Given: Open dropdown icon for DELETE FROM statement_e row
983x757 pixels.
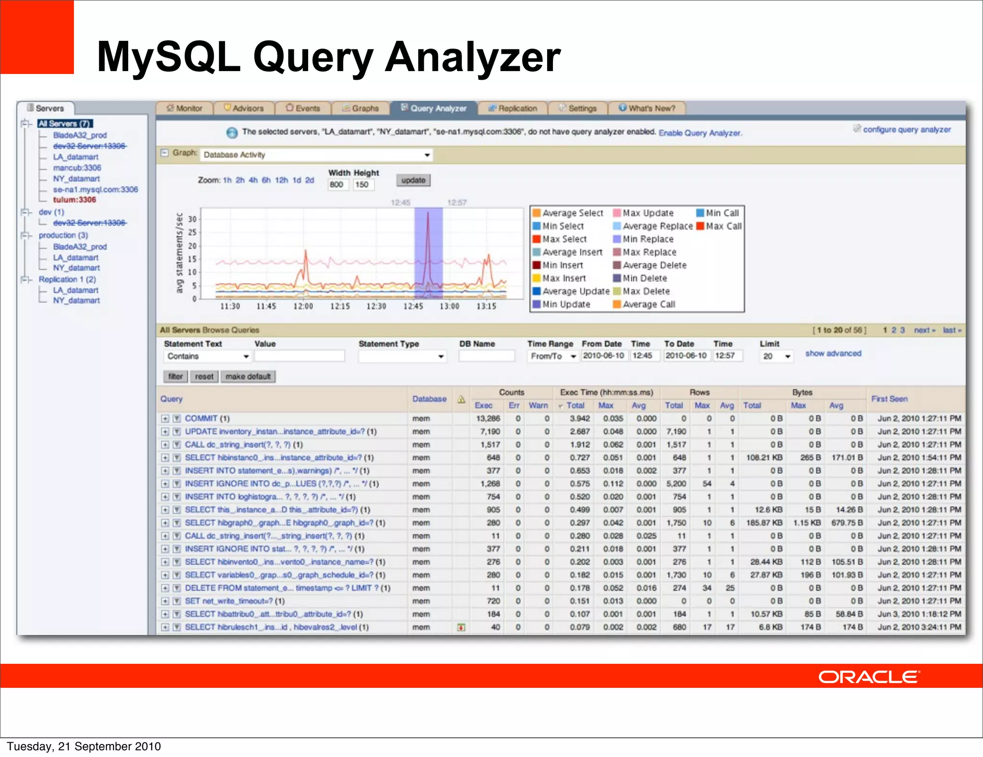Looking at the screenshot, I should 177,588.
